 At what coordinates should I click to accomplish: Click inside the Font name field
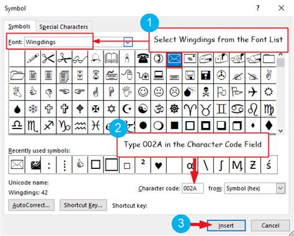point(74,42)
